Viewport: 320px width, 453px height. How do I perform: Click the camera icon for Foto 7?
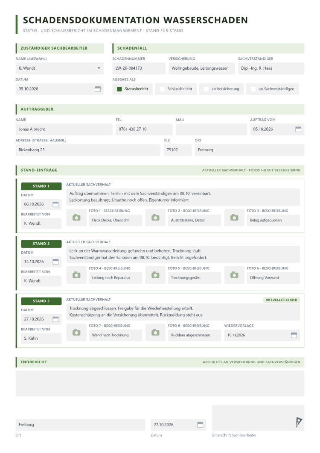[x=76, y=332]
